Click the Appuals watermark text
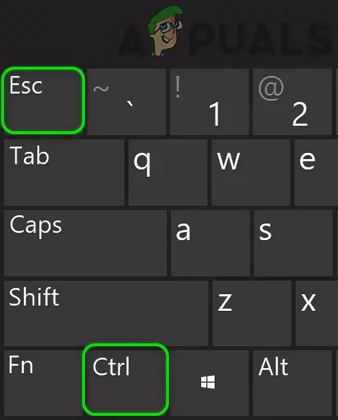Viewport: 338px width, 420px height. (226, 37)
